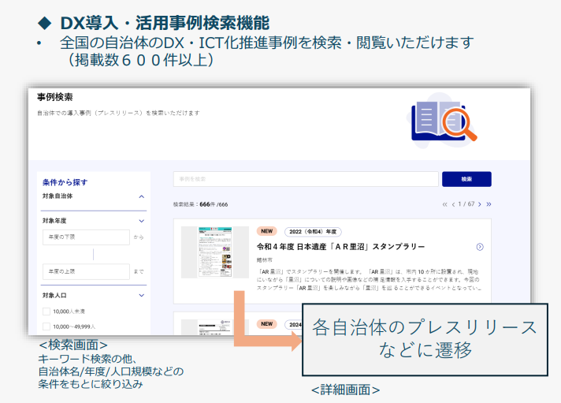561x403 pixels.
Task: Jump to last page with double-right arrows
Action: tap(489, 204)
